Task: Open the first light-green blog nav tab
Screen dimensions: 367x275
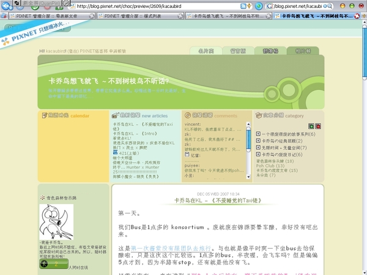Action: tap(206, 51)
